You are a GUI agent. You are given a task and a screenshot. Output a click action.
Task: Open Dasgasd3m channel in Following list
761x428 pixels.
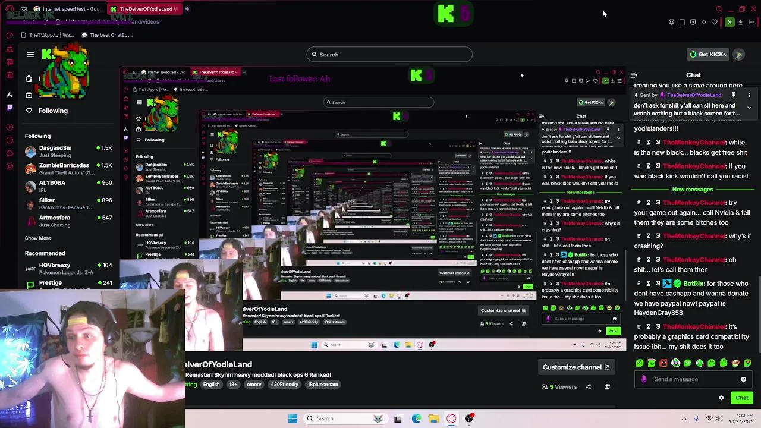pos(68,152)
